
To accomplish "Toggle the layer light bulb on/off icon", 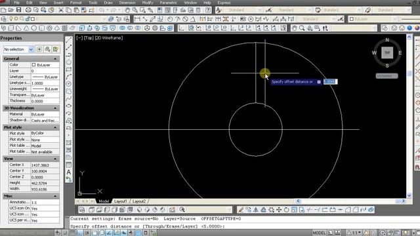I will click(x=11, y=19).
